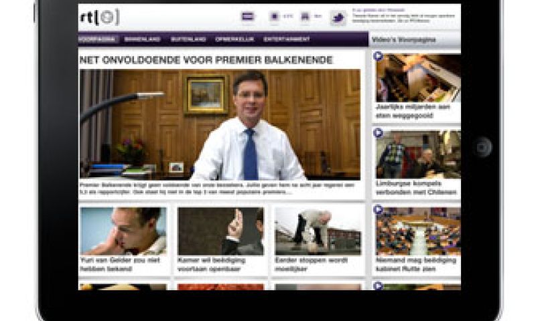Play the partially visible bottom sidebar video
This screenshot has height=321, width=536.
pos(378,286)
